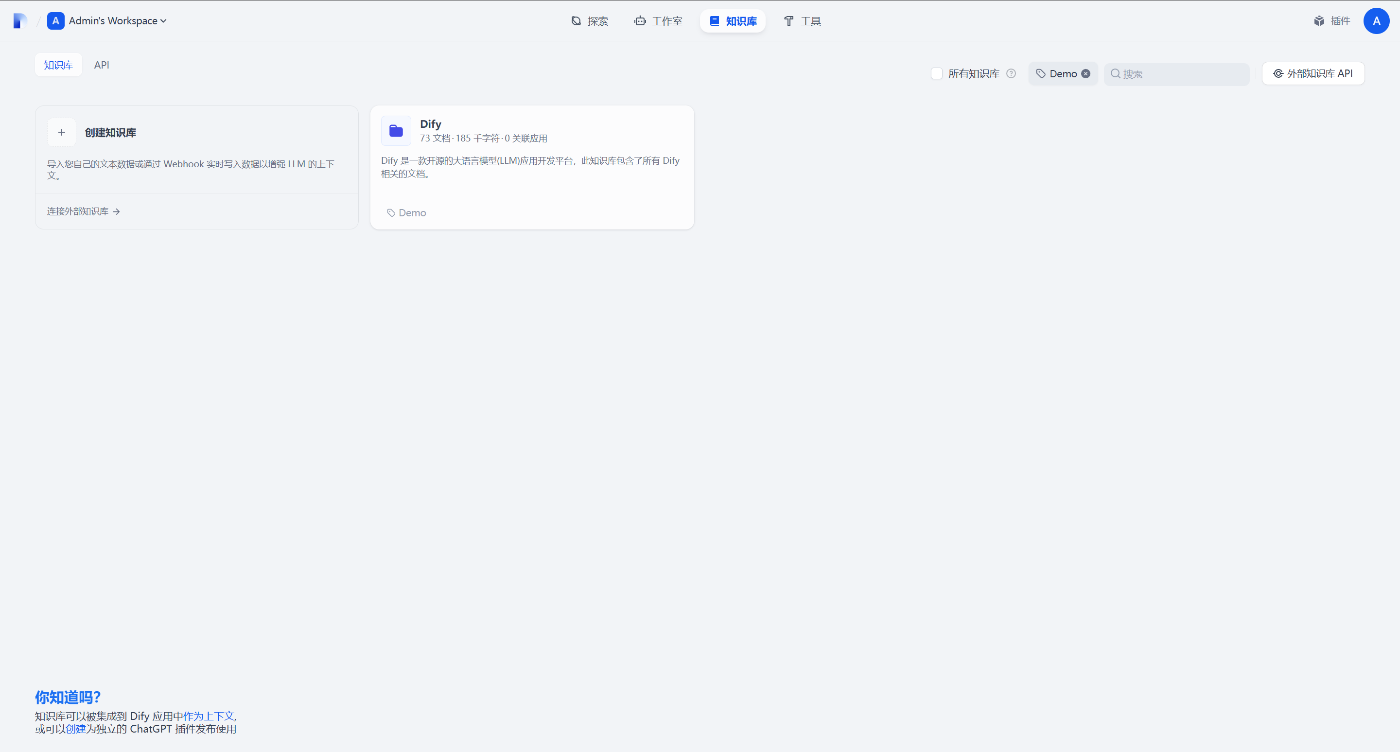The width and height of the screenshot is (1400, 752).
Task: Click the tag icon in Demo filter
Action: [1041, 73]
